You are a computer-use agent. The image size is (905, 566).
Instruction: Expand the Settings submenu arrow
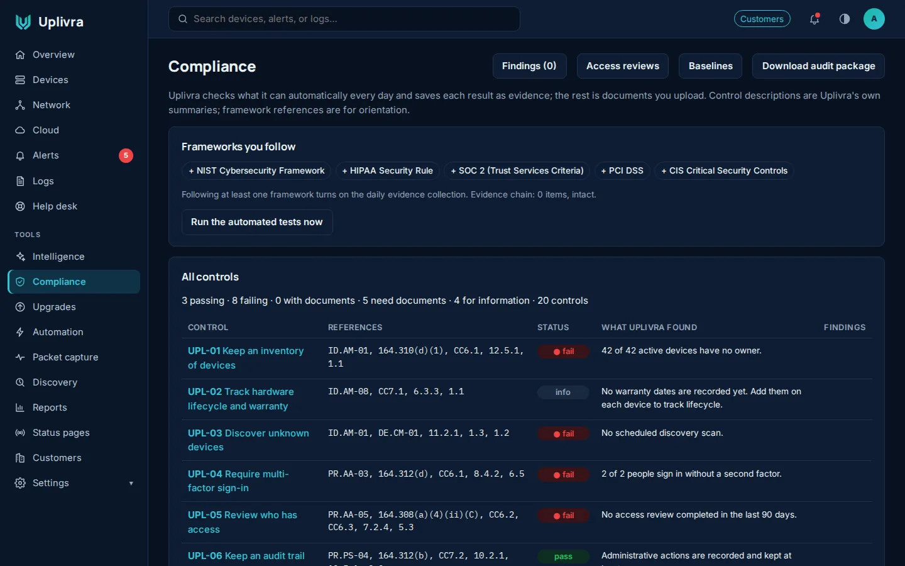(x=131, y=483)
